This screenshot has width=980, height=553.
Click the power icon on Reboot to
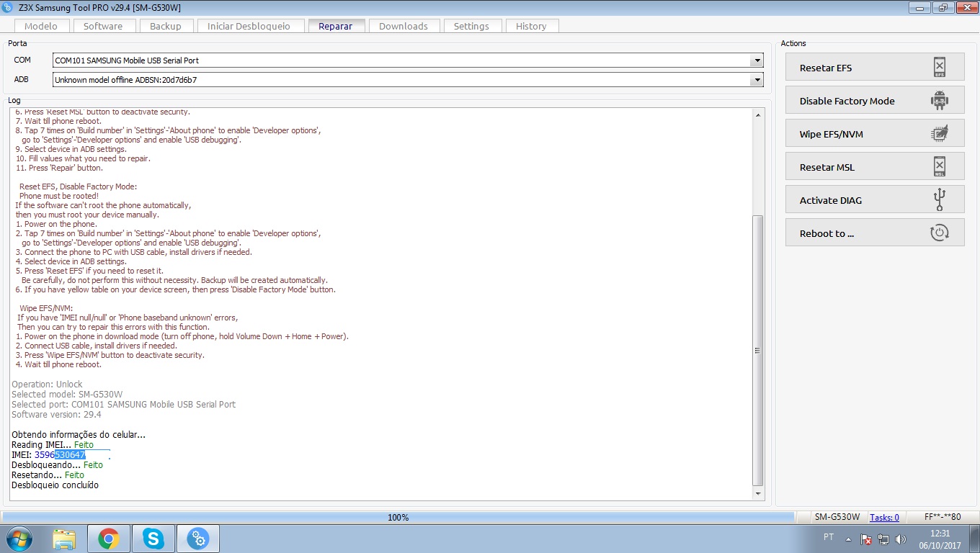[x=940, y=233]
